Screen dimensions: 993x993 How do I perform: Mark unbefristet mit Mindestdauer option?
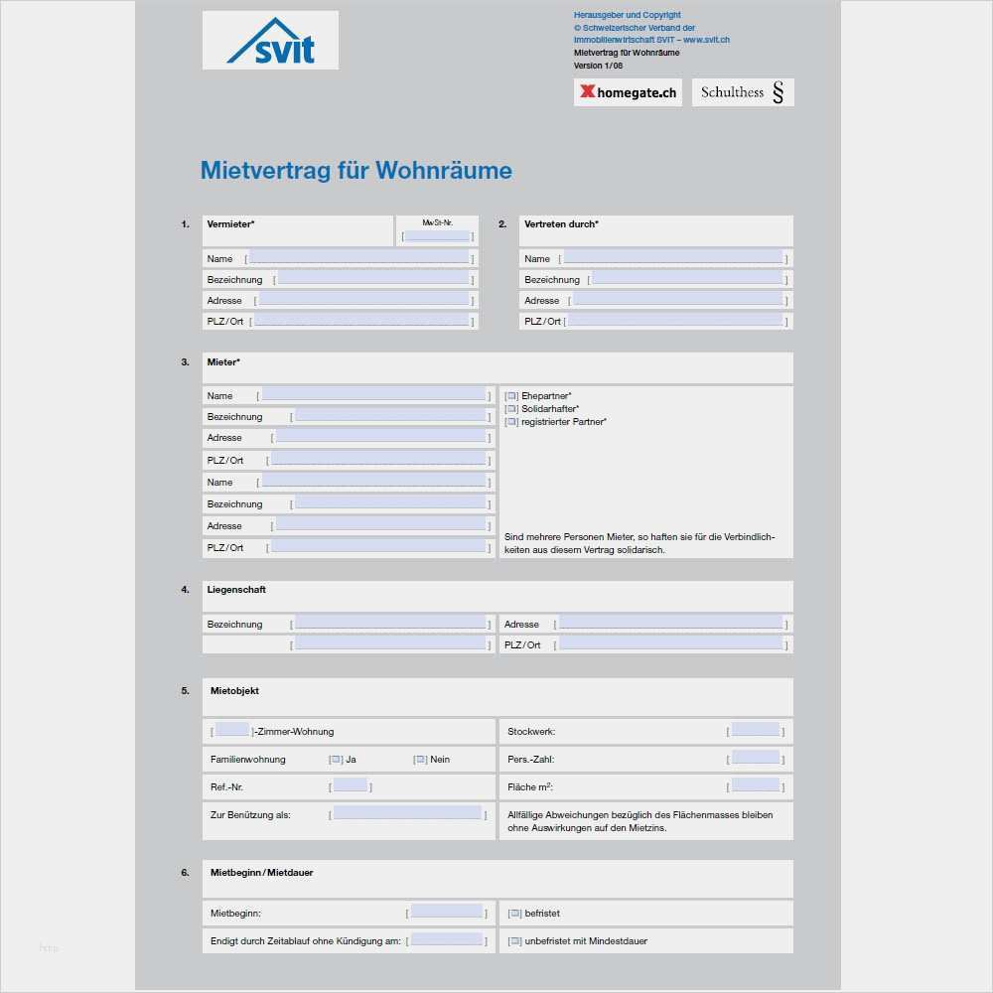(514, 941)
